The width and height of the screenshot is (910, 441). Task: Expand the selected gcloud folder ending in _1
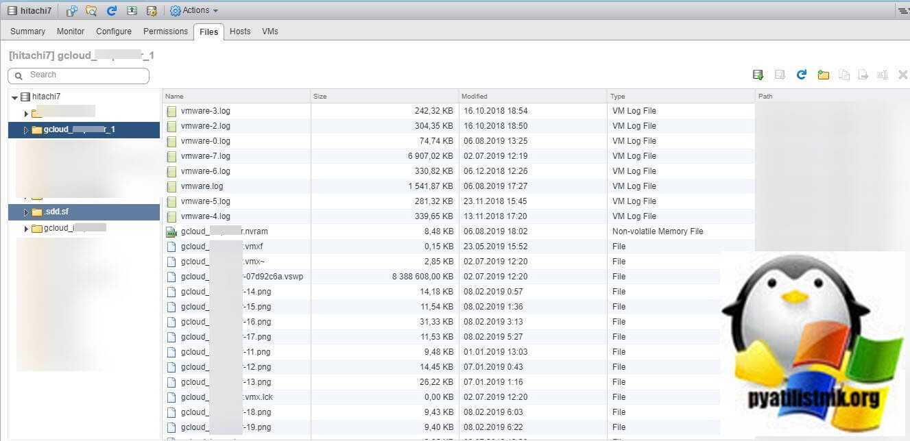(26, 130)
